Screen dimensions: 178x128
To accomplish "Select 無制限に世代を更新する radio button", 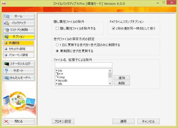I will tap(57, 51).
